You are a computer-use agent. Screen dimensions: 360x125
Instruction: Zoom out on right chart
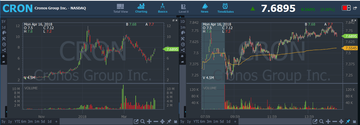[x=335, y=121]
